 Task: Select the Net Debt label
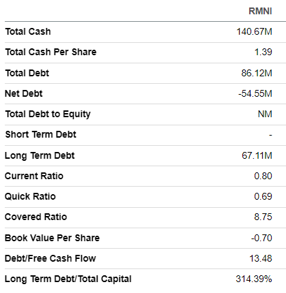[24, 93]
